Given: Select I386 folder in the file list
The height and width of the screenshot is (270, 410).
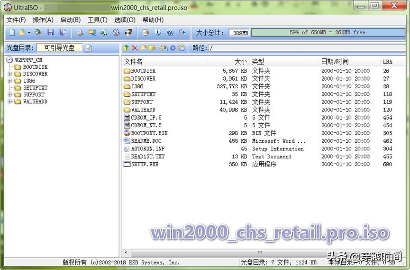Looking at the screenshot, I should tap(137, 86).
